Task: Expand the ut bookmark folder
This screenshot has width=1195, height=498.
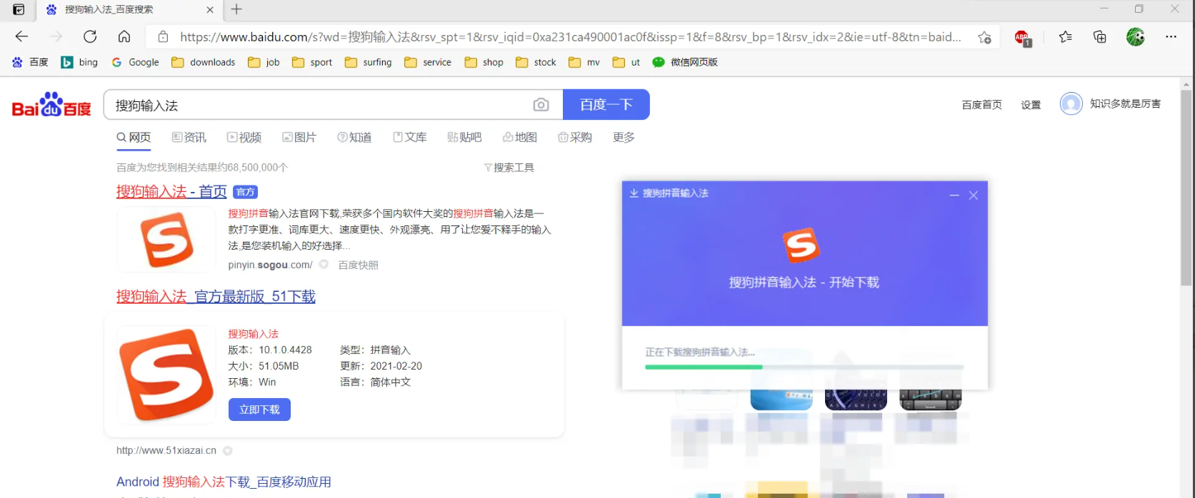Action: point(626,62)
